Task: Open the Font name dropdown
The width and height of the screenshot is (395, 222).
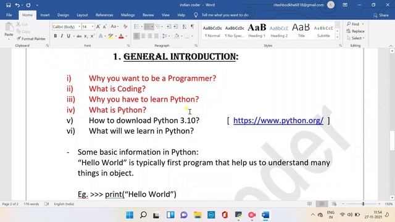Action: 79,27
